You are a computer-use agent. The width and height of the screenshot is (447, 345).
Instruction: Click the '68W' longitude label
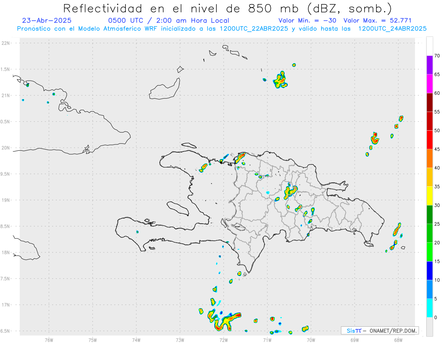click(398, 339)
